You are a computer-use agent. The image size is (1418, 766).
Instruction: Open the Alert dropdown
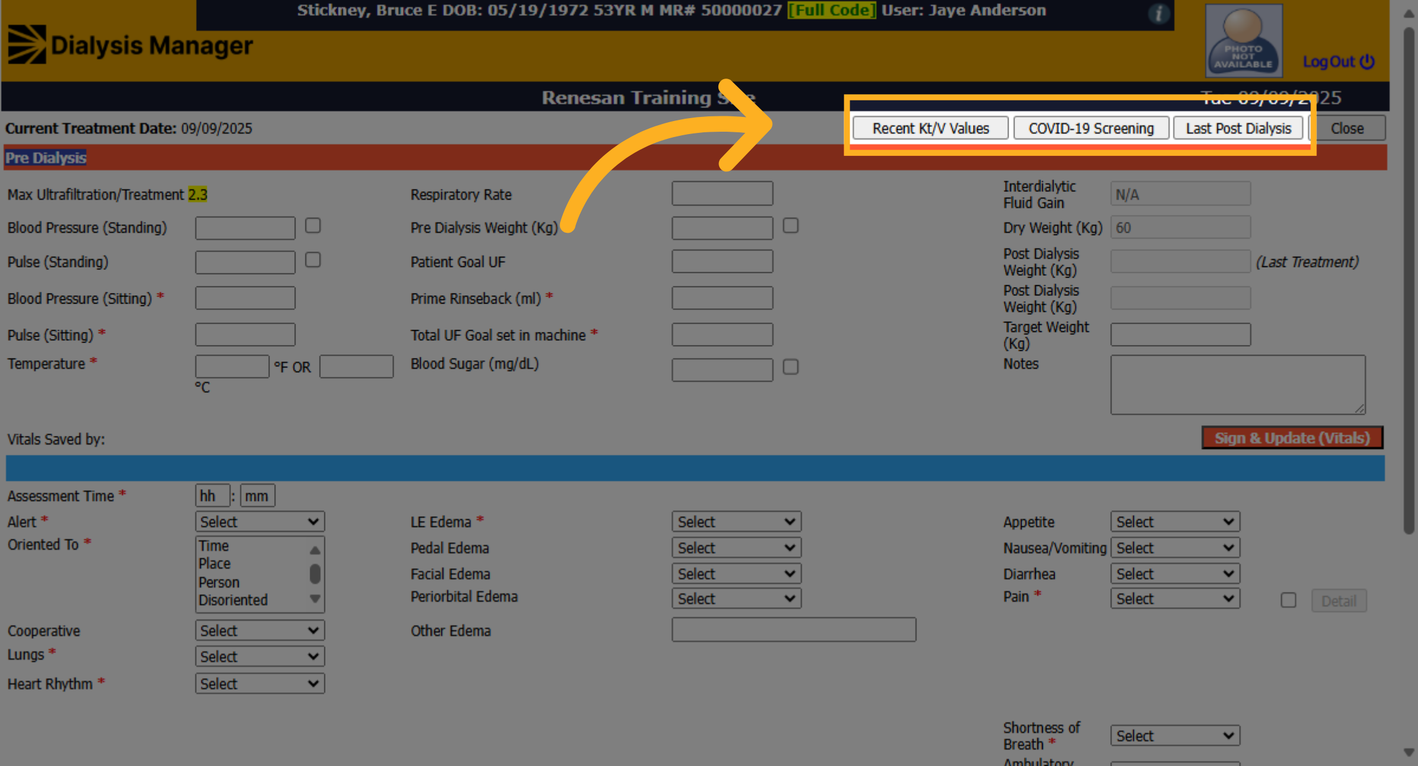coord(260,521)
